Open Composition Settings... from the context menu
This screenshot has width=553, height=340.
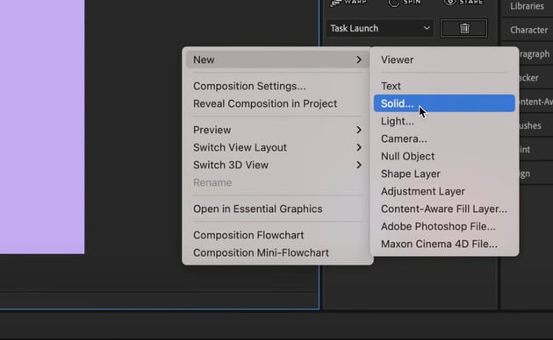click(x=277, y=86)
